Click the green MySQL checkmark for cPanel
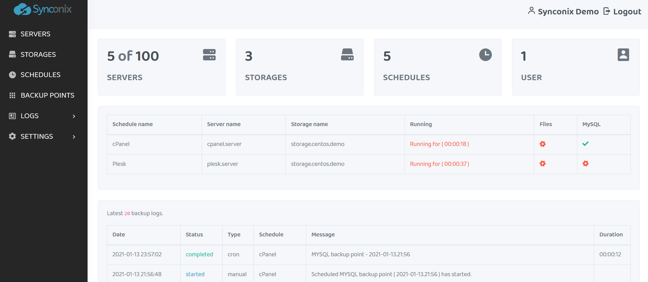Viewport: 648px width, 282px height. (x=586, y=144)
